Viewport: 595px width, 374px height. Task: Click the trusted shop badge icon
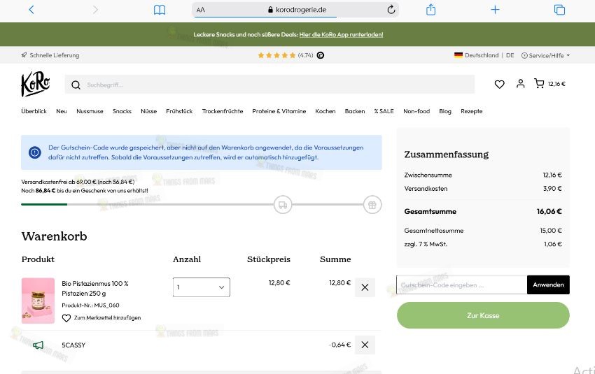[321, 55]
